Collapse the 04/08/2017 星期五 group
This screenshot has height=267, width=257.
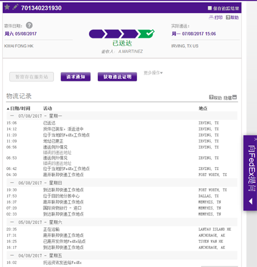tap(12, 255)
